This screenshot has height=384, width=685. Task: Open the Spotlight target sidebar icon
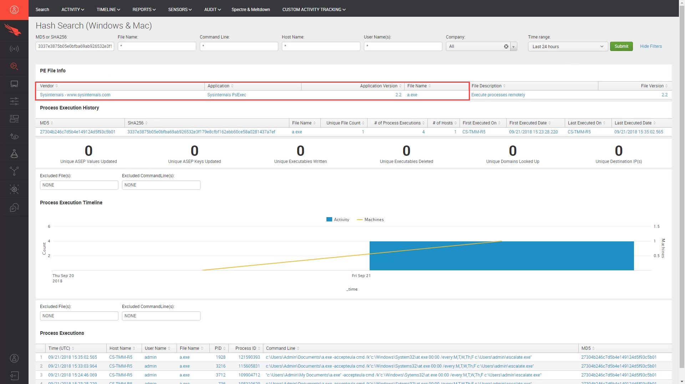pyautogui.click(x=14, y=189)
